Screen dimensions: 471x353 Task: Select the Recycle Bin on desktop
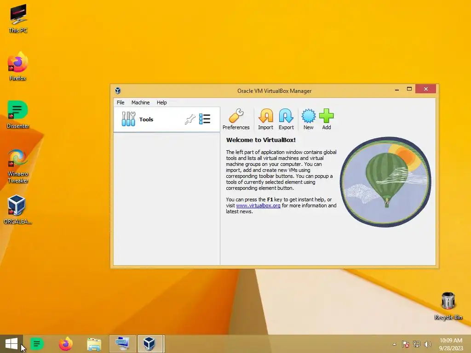[448, 306]
